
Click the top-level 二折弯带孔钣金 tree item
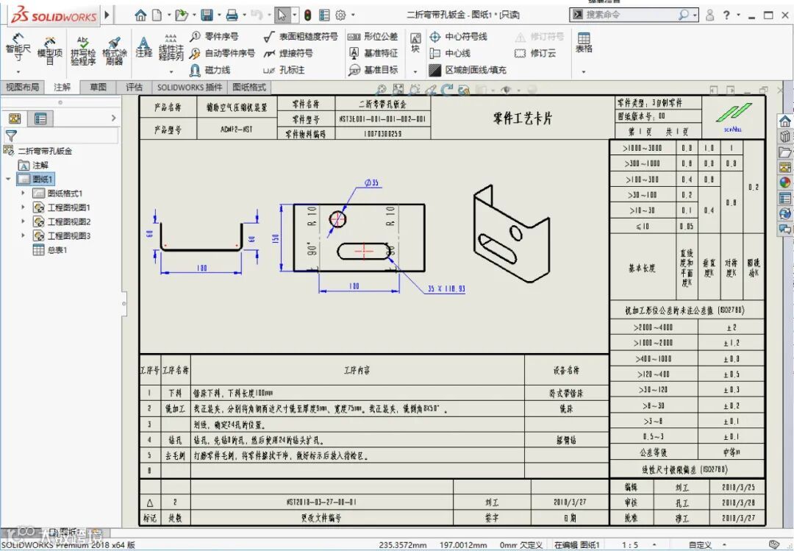38,151
